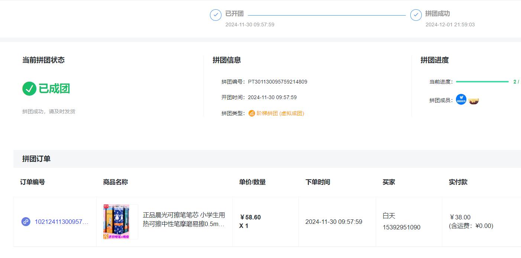Click the progress count 2 /

[516, 82]
